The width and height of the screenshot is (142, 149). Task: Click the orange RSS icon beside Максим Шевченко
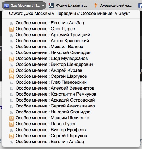(12, 118)
